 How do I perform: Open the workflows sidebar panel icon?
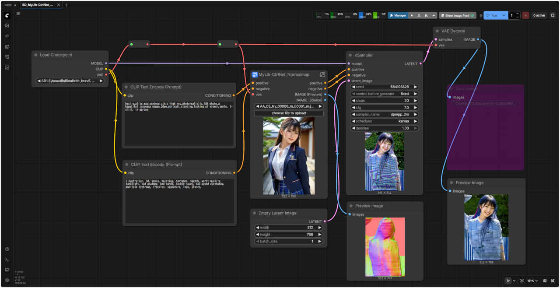7,57
